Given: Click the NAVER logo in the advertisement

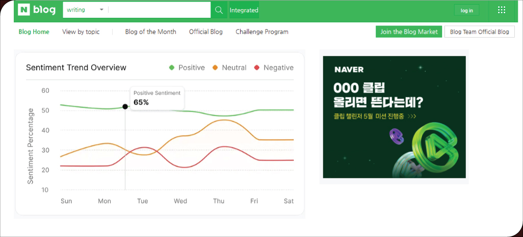Looking at the screenshot, I should tap(349, 70).
